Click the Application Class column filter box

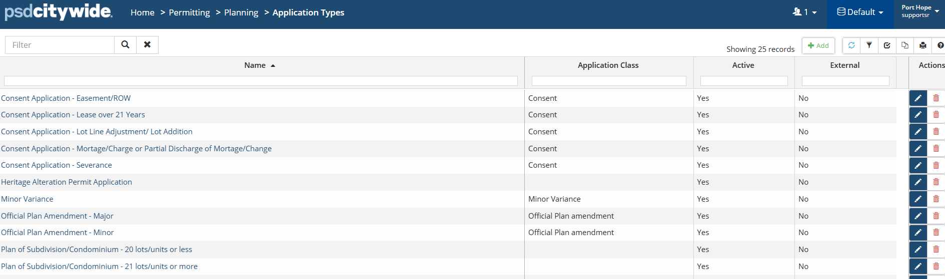coord(608,81)
